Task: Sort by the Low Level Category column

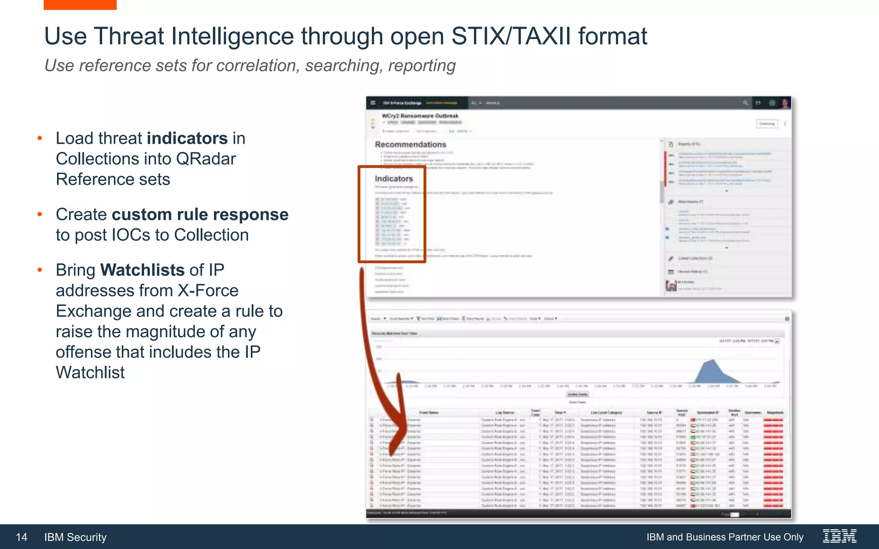Action: 606,413
